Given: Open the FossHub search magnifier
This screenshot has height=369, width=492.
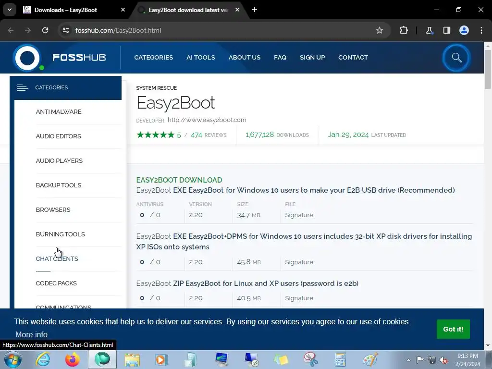Looking at the screenshot, I should coord(456,58).
